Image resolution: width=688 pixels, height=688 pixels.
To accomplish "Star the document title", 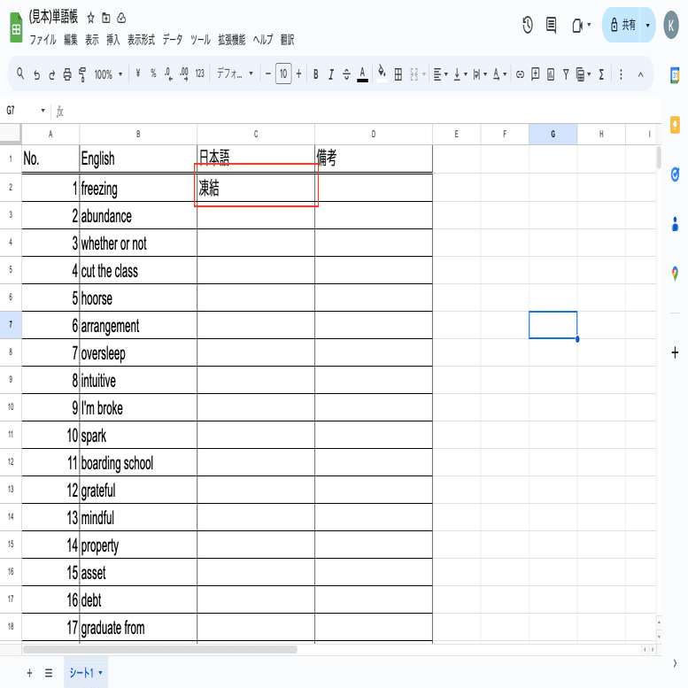I will 91,18.
